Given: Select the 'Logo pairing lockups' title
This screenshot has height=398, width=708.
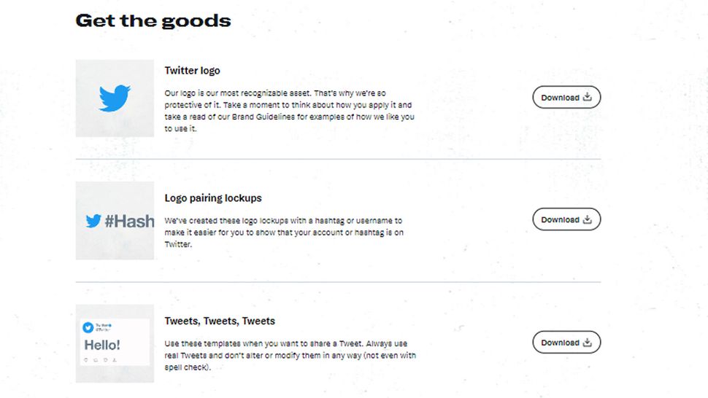Looking at the screenshot, I should click(x=213, y=198).
